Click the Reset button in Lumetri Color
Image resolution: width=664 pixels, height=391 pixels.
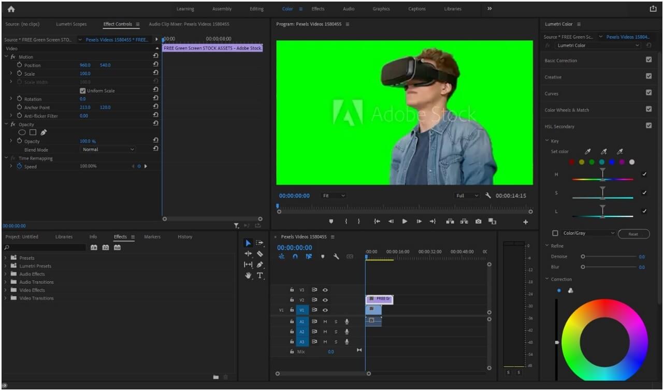tap(633, 233)
